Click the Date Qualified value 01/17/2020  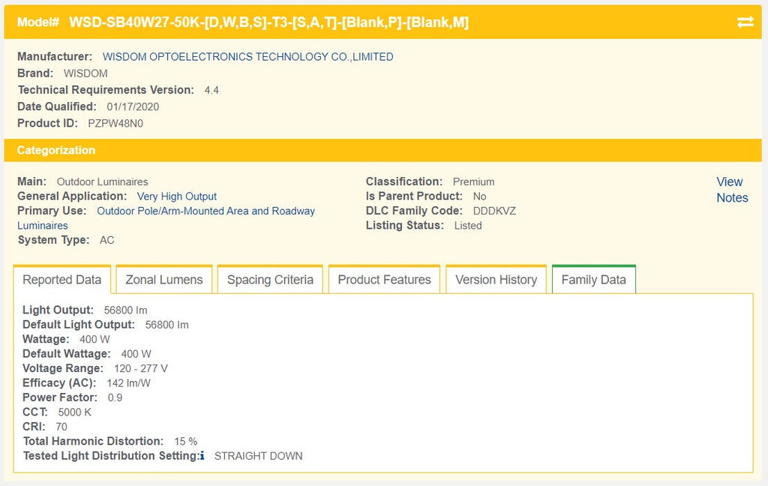coord(133,106)
